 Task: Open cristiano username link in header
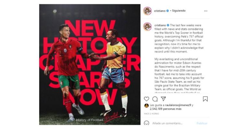[160, 11]
